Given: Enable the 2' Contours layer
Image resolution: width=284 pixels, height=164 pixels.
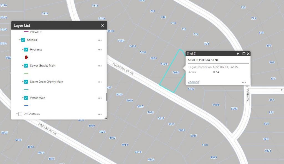Looking at the screenshot, I should click(20, 114).
